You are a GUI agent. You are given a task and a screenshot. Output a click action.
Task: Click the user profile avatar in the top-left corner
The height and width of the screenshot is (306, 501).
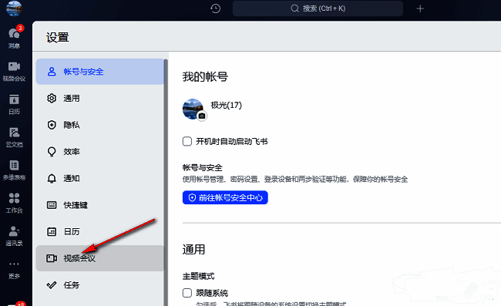(x=14, y=8)
